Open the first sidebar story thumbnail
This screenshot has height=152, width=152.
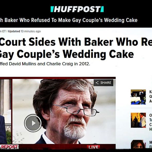[138, 97]
